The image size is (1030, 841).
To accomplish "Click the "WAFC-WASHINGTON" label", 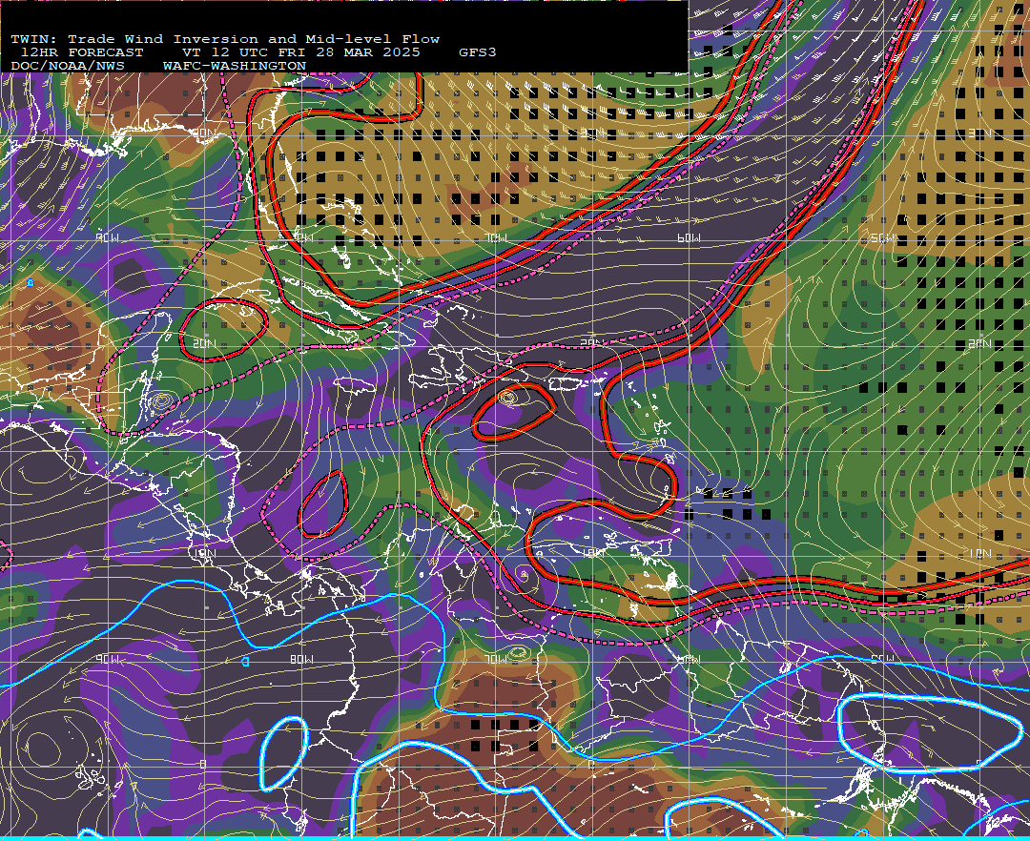I will [235, 67].
